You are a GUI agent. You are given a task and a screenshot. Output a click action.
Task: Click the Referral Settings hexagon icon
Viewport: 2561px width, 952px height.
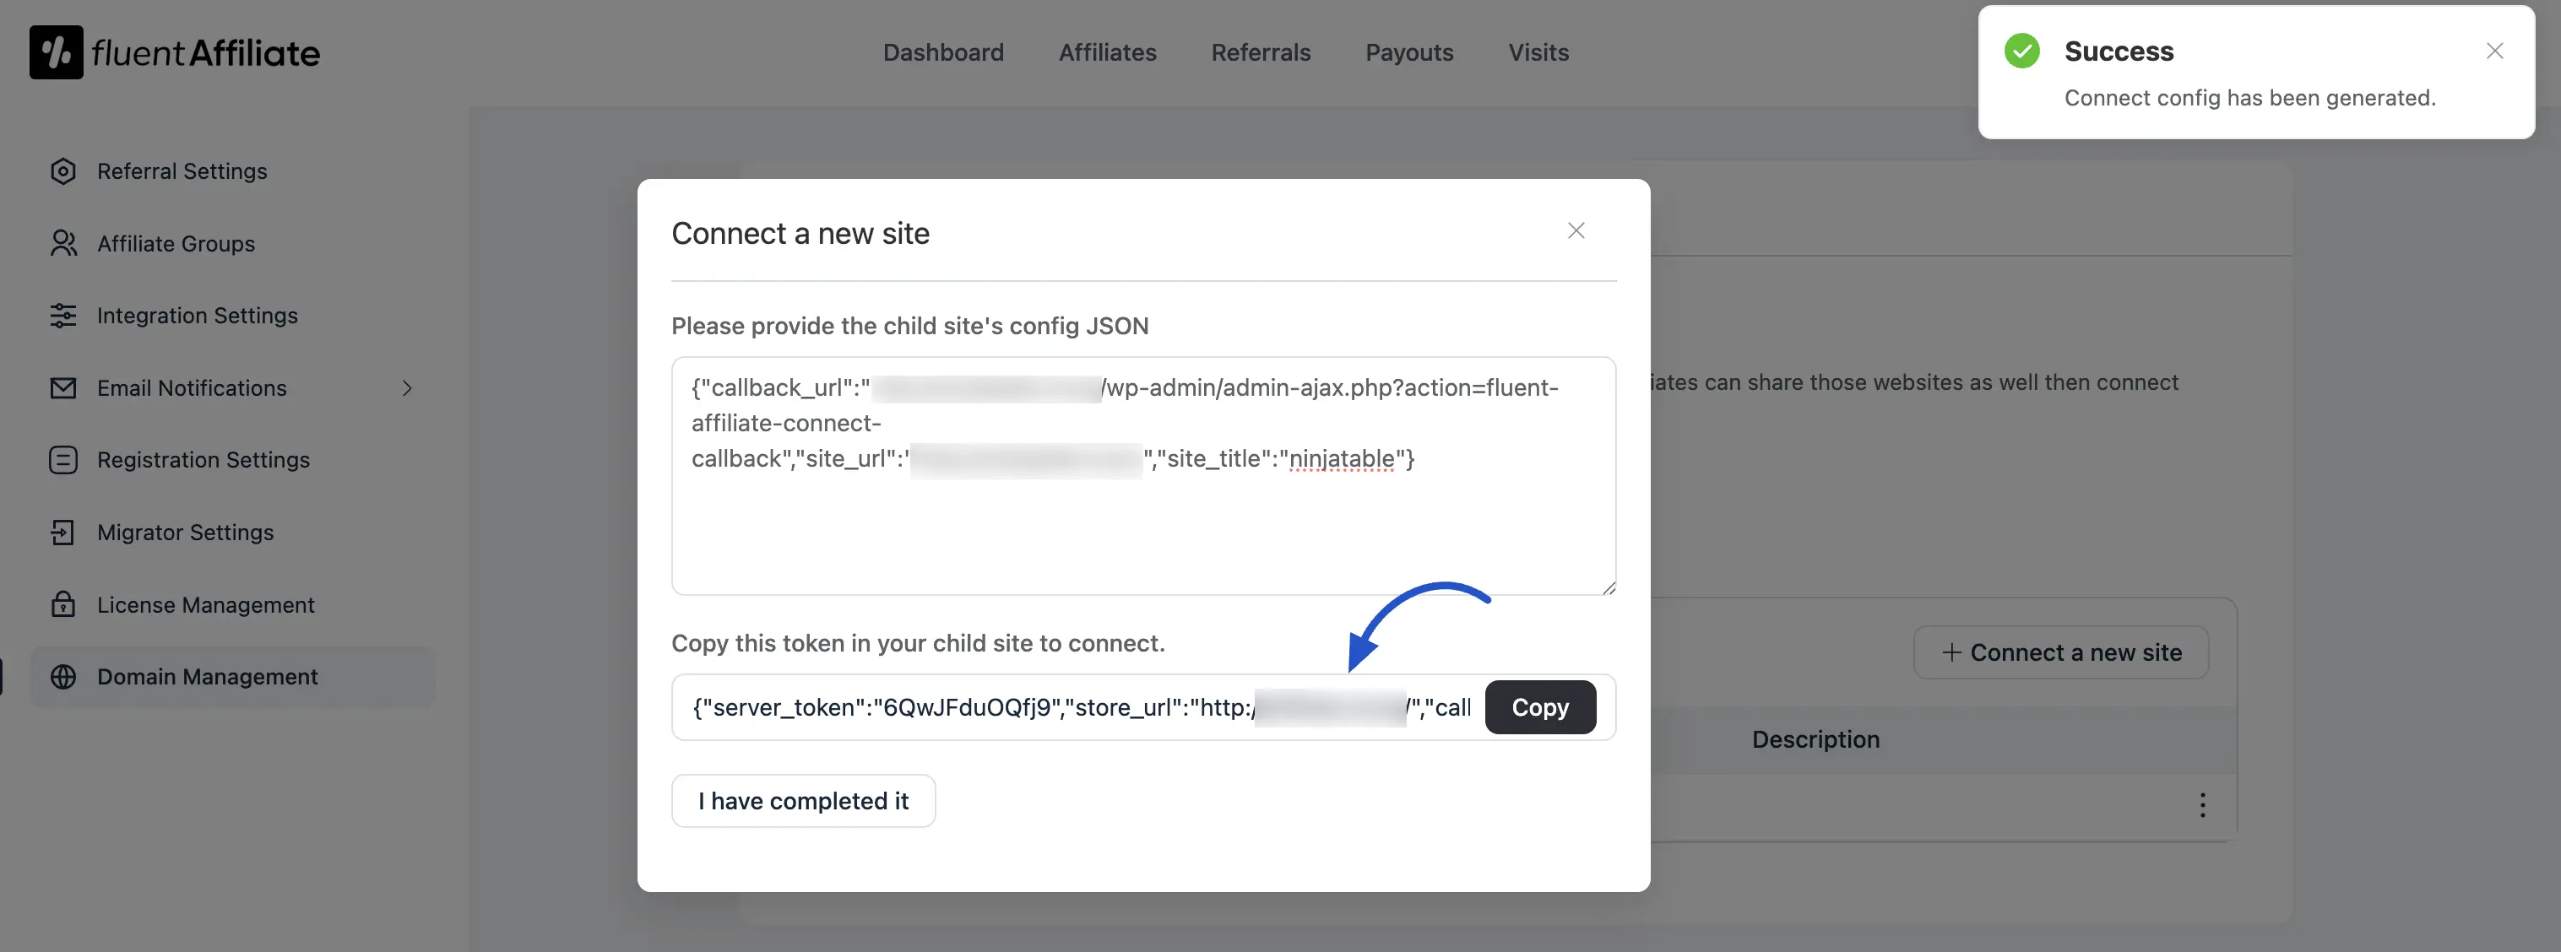click(x=62, y=171)
